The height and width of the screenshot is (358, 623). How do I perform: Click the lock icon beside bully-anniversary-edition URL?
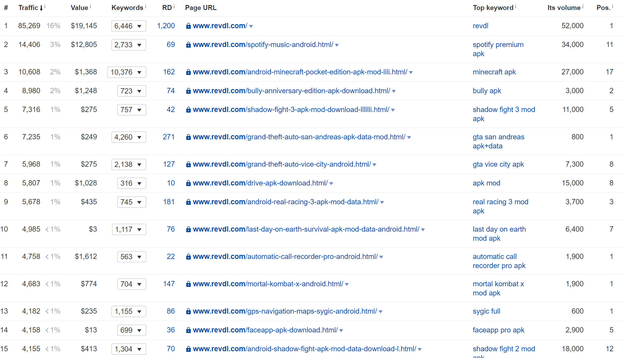(188, 91)
